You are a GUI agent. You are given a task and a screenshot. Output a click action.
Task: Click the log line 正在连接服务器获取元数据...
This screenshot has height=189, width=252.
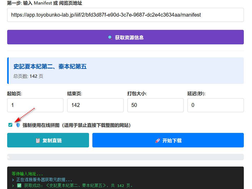pos(42,180)
